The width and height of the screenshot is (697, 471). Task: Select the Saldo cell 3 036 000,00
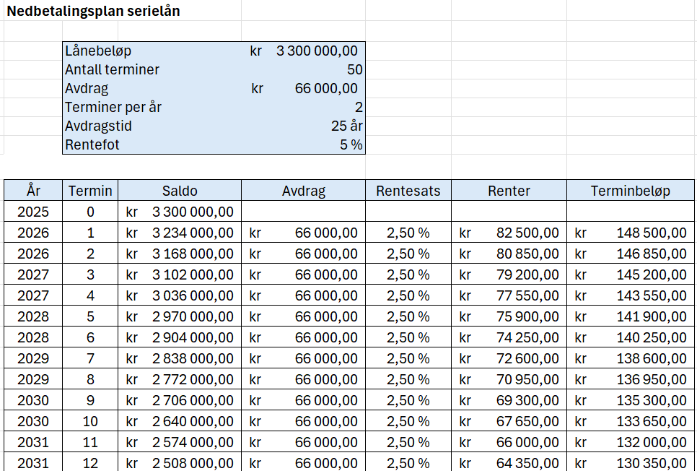tap(180, 295)
